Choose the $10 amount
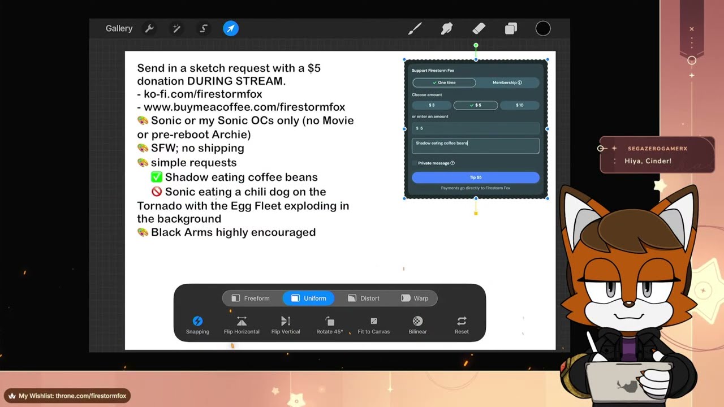Viewport: 724px width, 407px height. (x=519, y=105)
